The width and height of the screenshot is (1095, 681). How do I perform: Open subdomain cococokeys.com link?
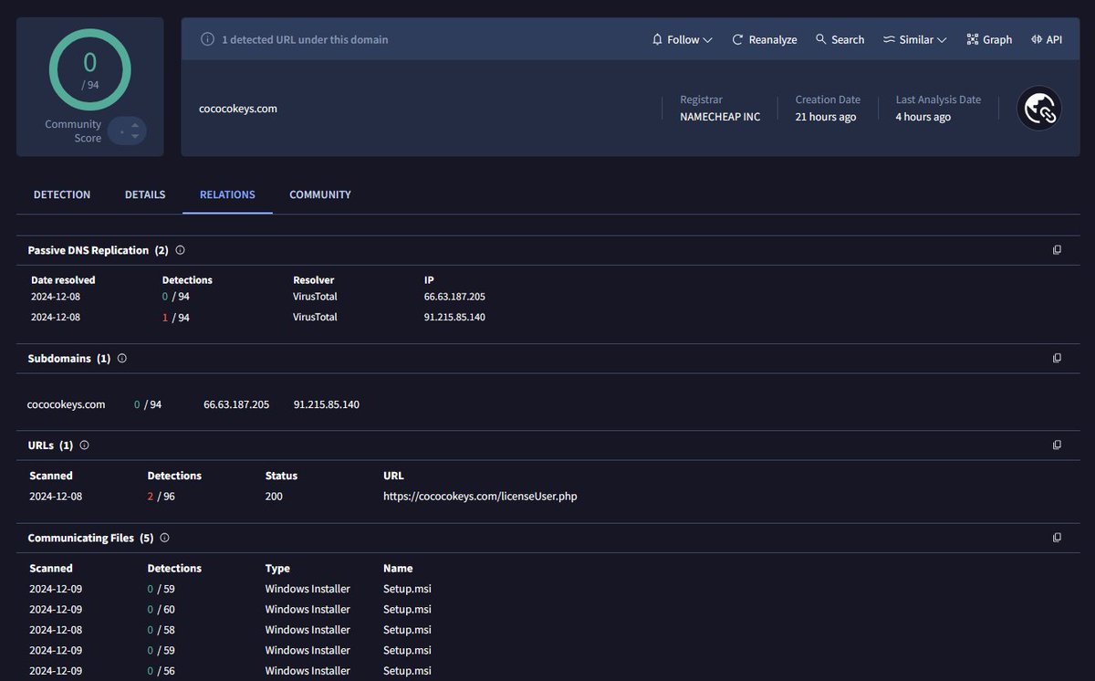(67, 404)
